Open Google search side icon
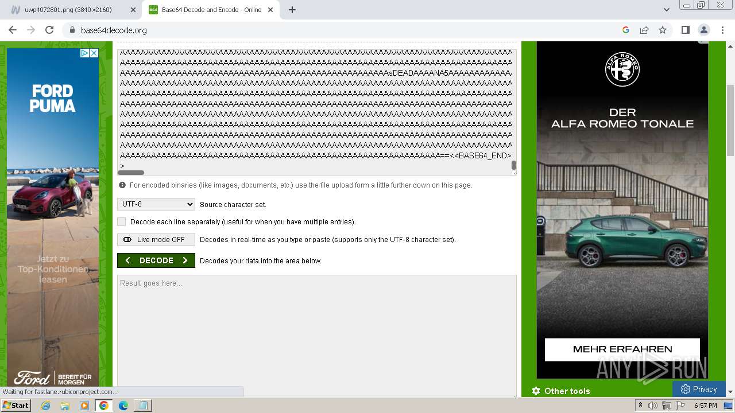This screenshot has width=735, height=413. [626, 30]
